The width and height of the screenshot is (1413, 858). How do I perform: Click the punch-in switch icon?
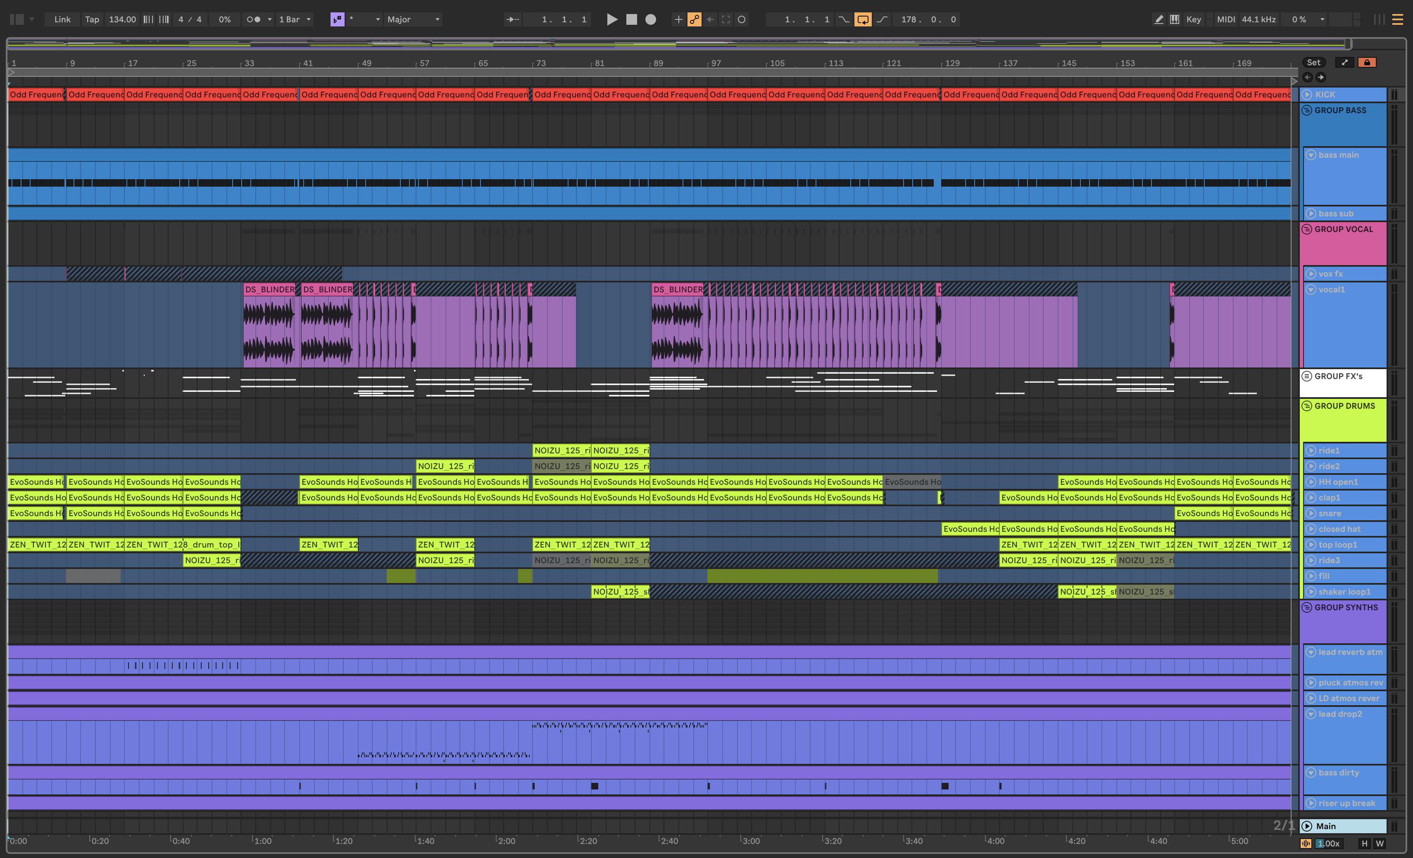tap(844, 19)
